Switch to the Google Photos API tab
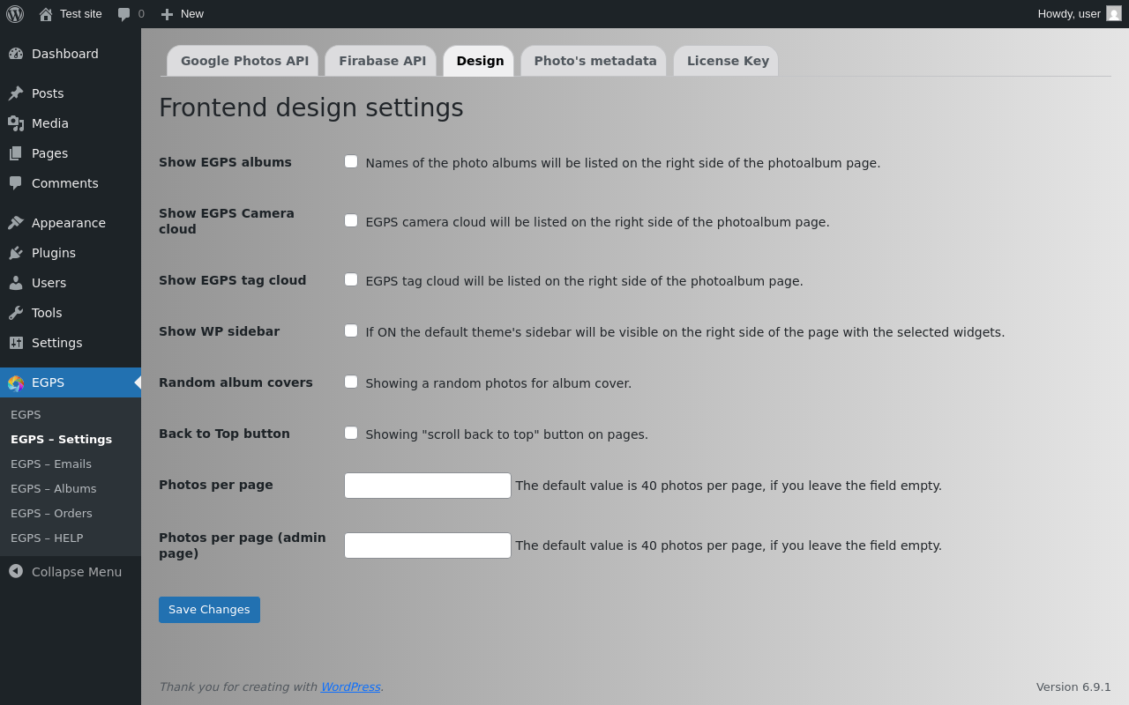 point(244,61)
